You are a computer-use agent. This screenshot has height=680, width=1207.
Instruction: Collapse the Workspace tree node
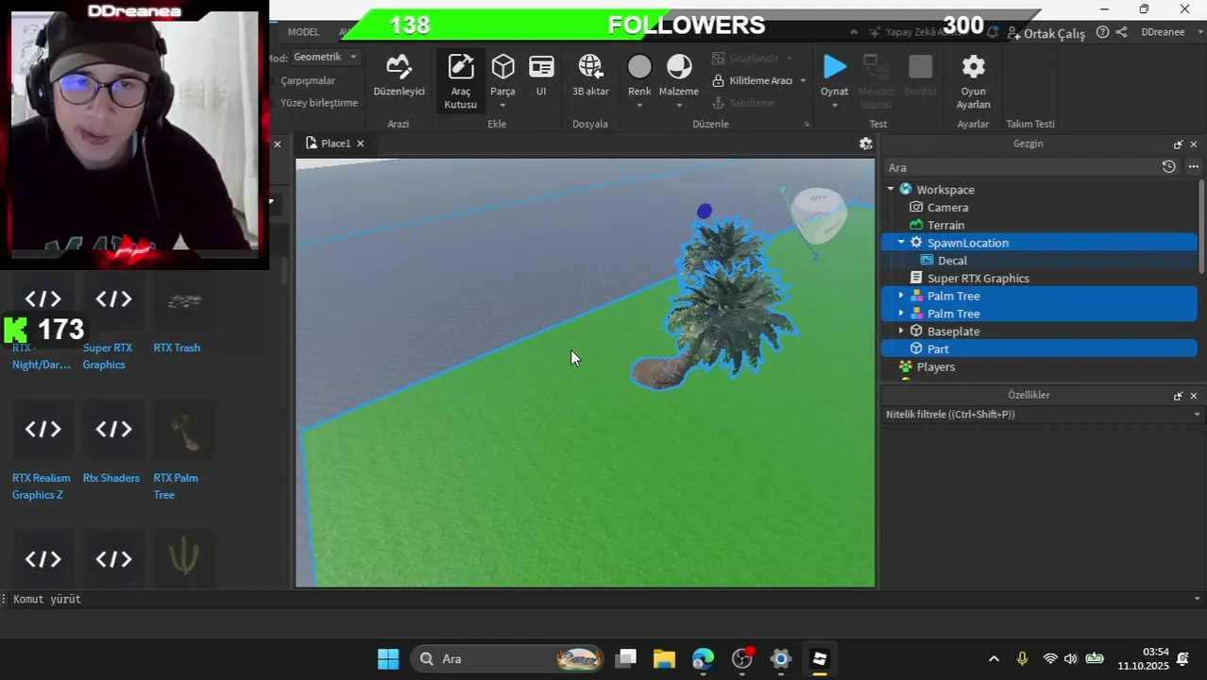(890, 190)
